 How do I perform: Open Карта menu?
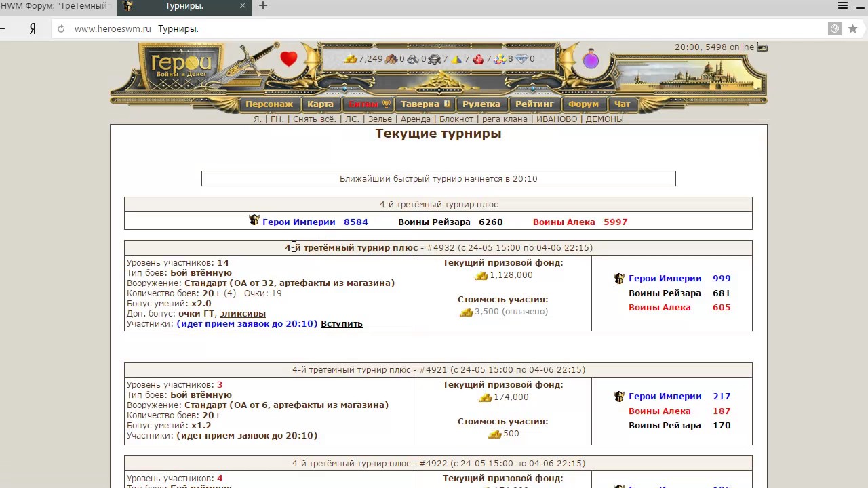(320, 104)
